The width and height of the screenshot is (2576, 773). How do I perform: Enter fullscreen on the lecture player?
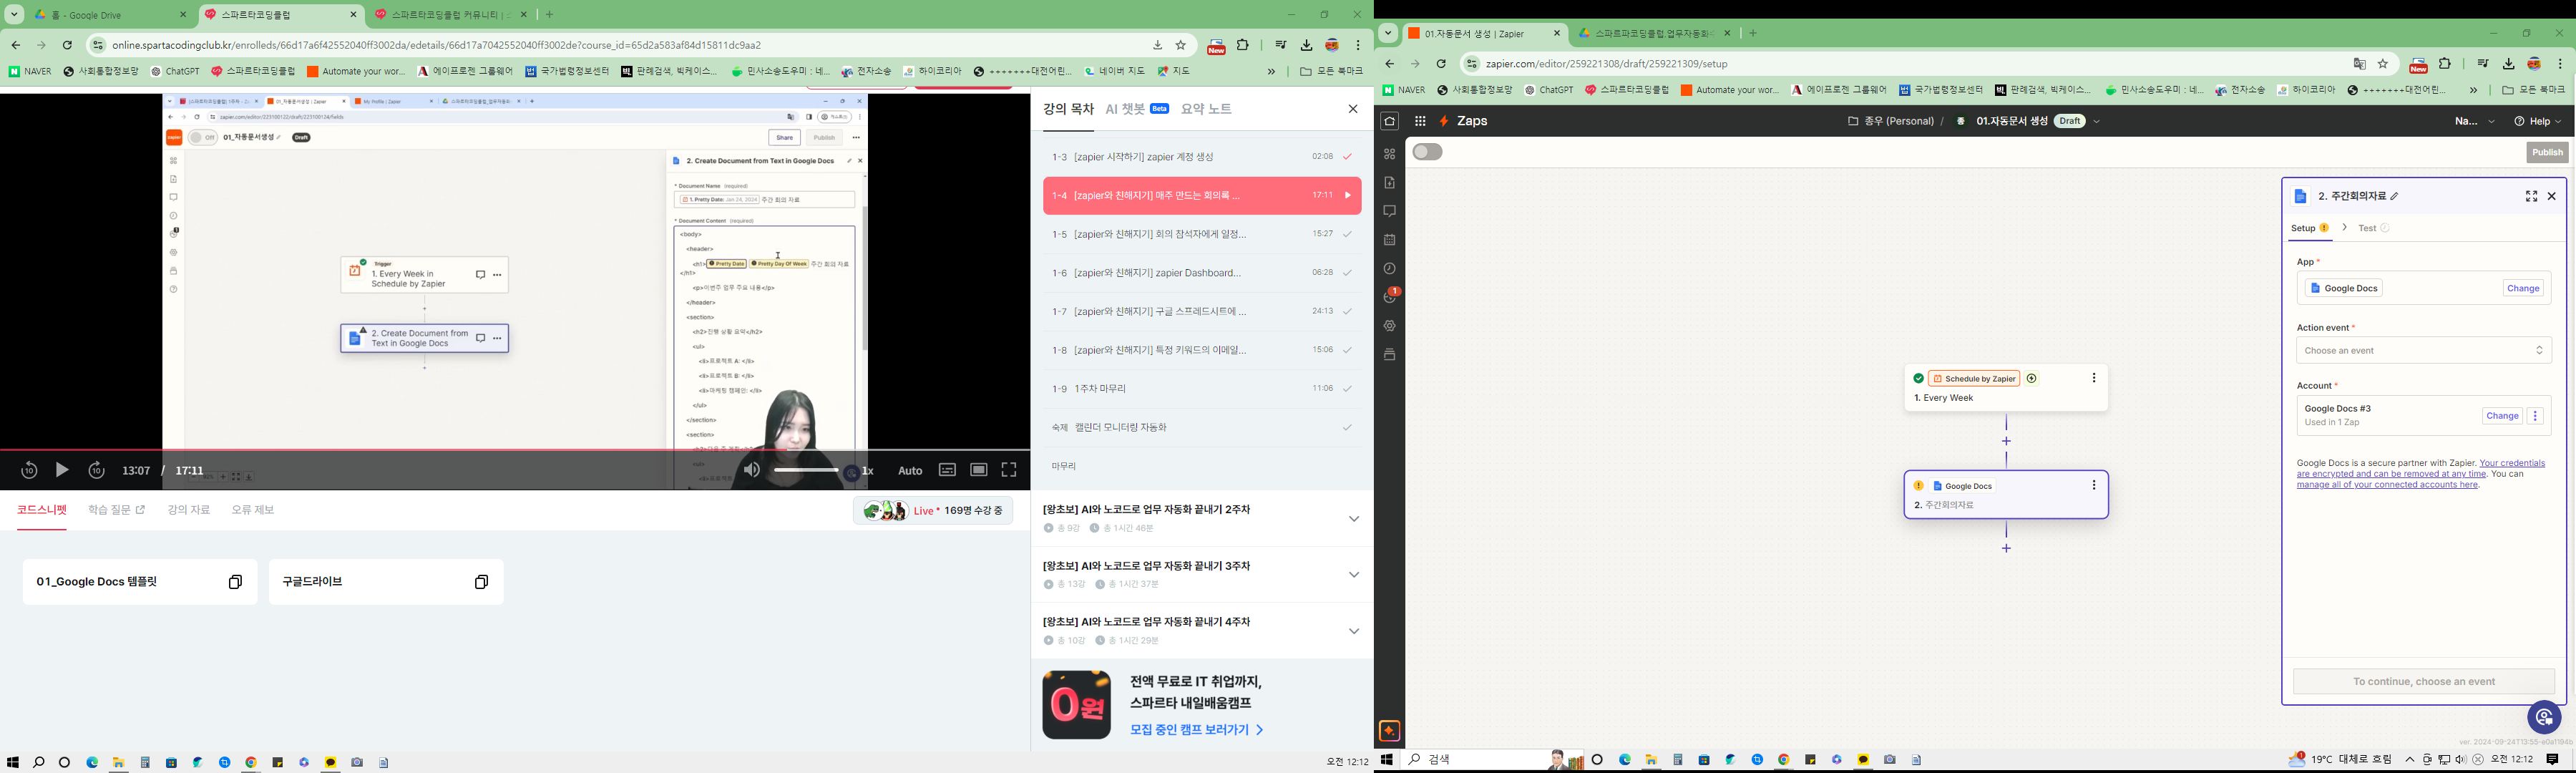click(x=1009, y=470)
